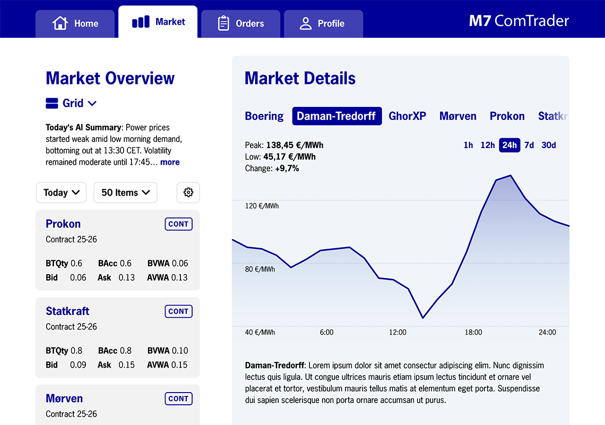Open the Today date dropdown
Image resolution: width=605 pixels, height=425 pixels.
tap(61, 192)
